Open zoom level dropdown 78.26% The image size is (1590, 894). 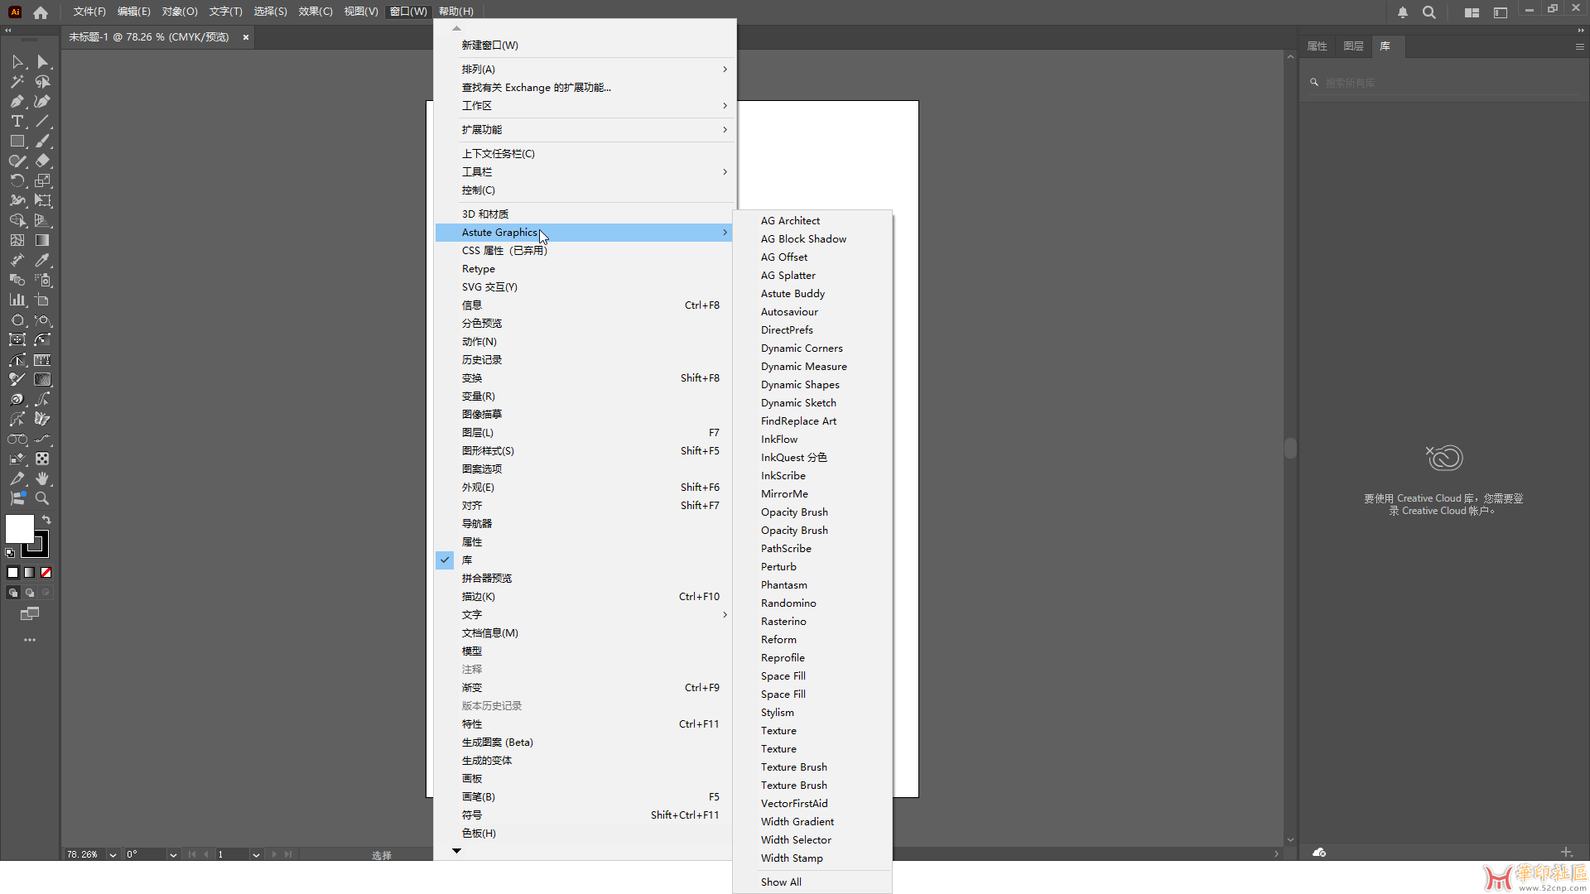coord(113,854)
